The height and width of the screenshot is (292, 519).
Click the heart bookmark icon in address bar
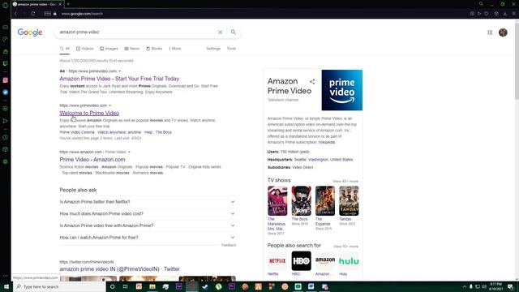click(x=487, y=14)
